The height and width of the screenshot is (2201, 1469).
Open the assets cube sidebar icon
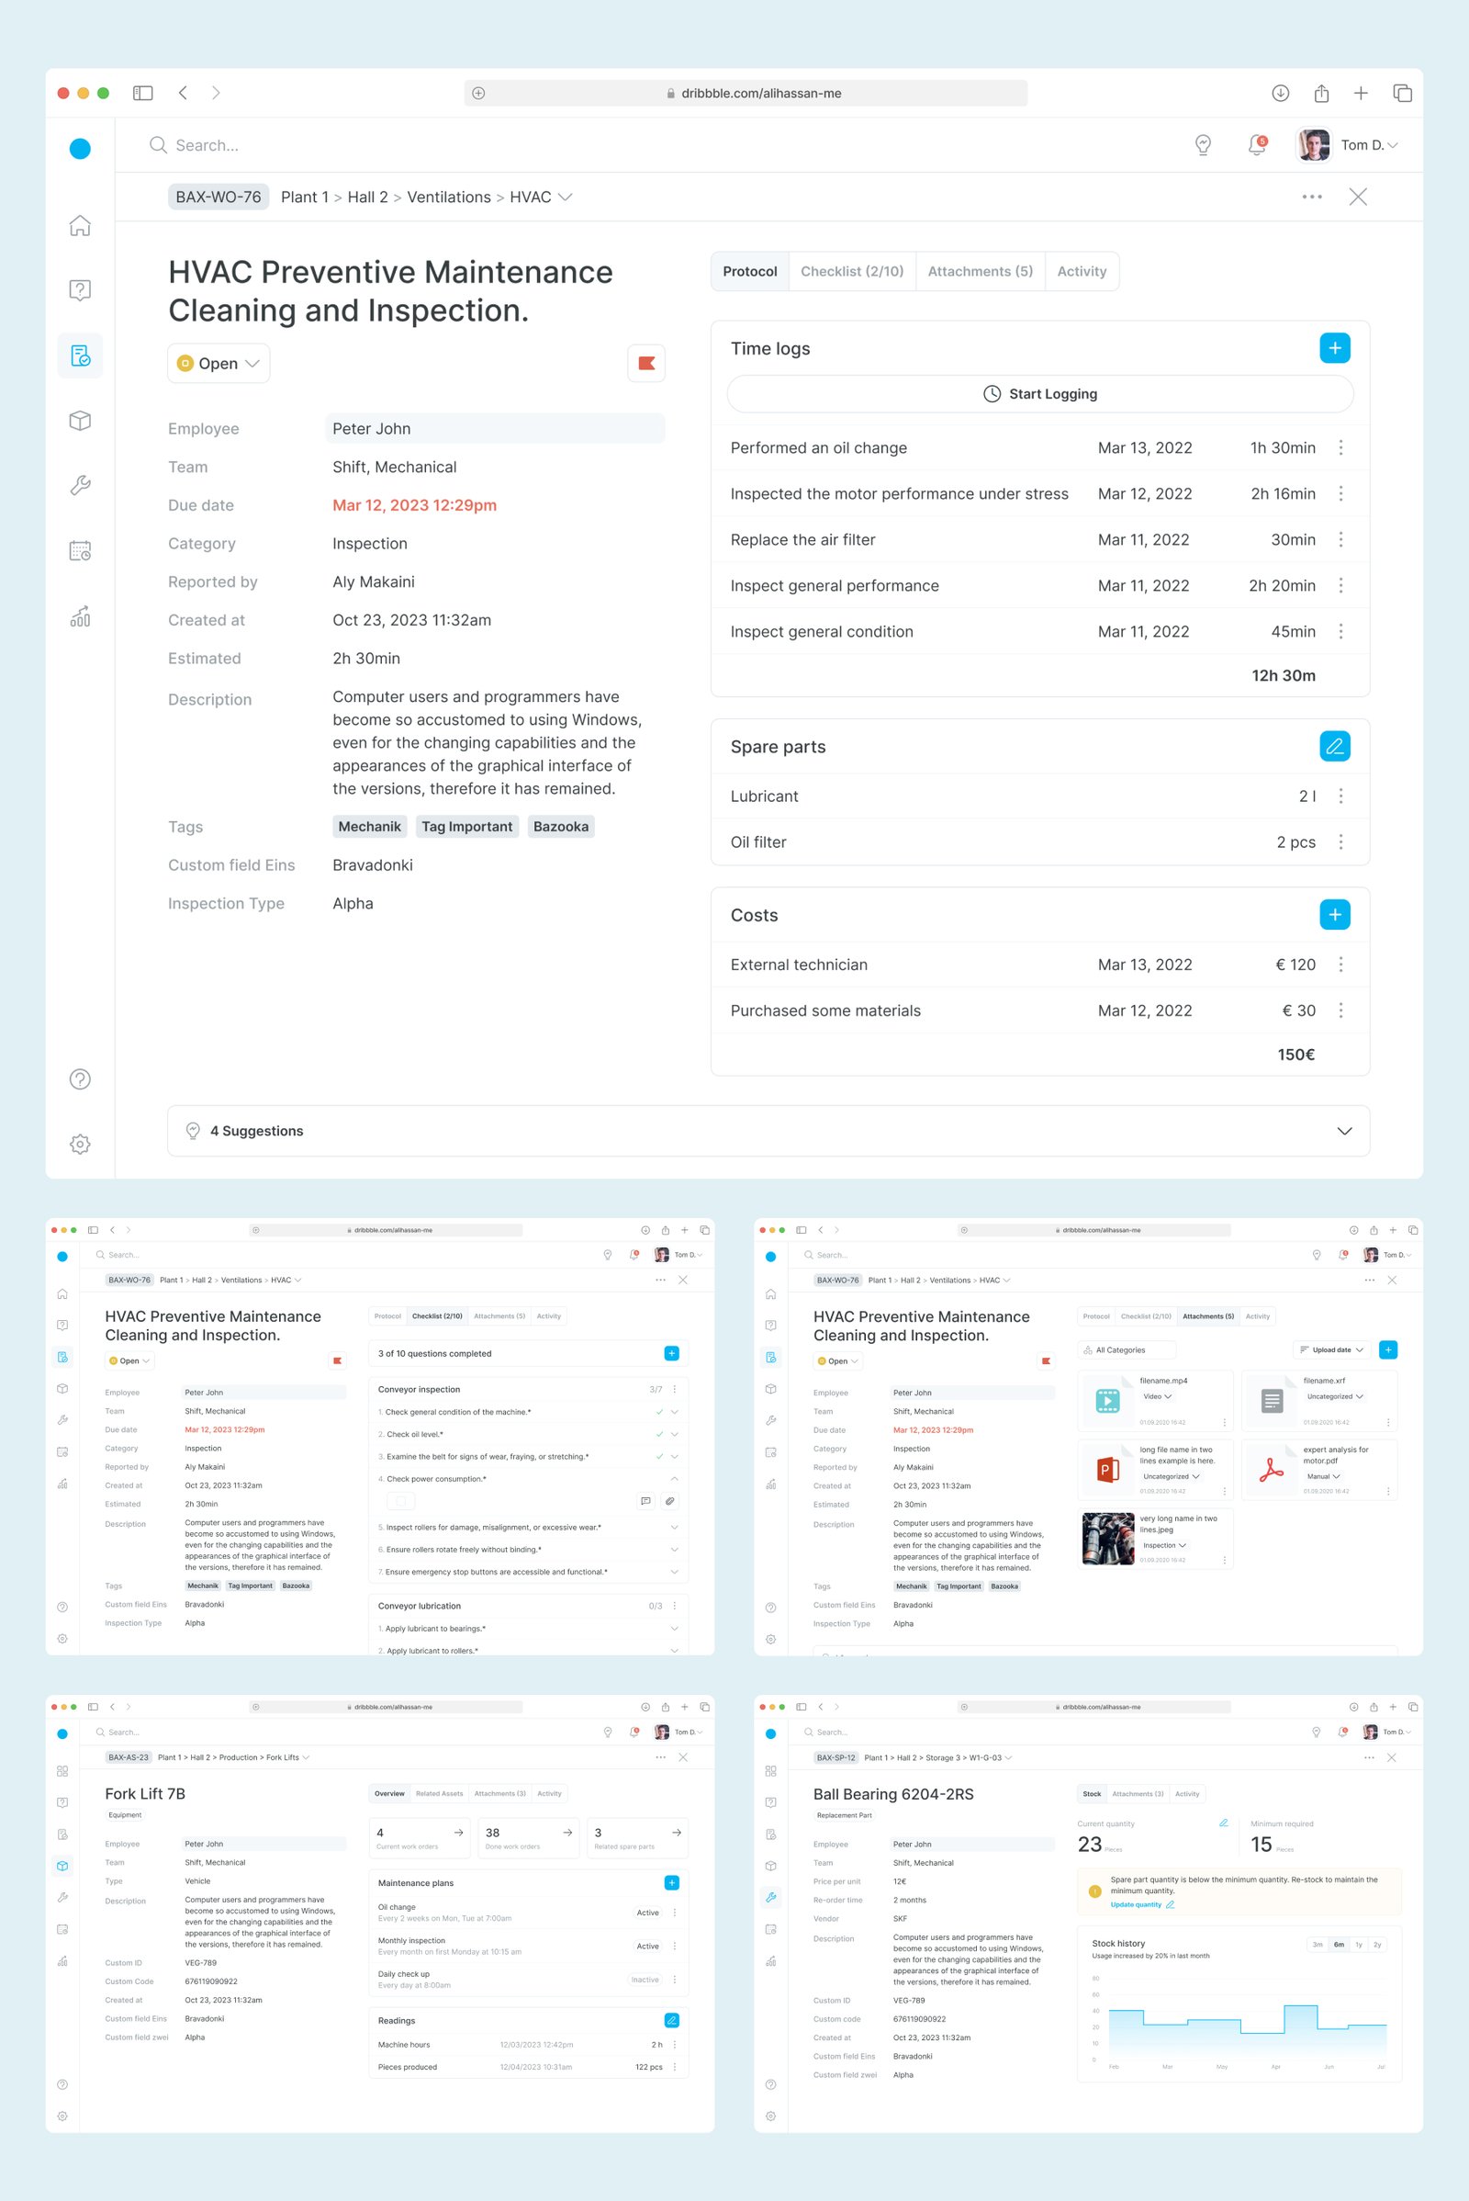click(80, 420)
